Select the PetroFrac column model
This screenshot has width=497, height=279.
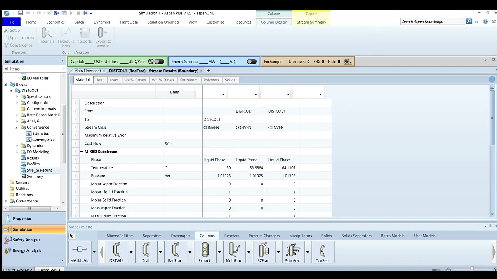tap(293, 252)
